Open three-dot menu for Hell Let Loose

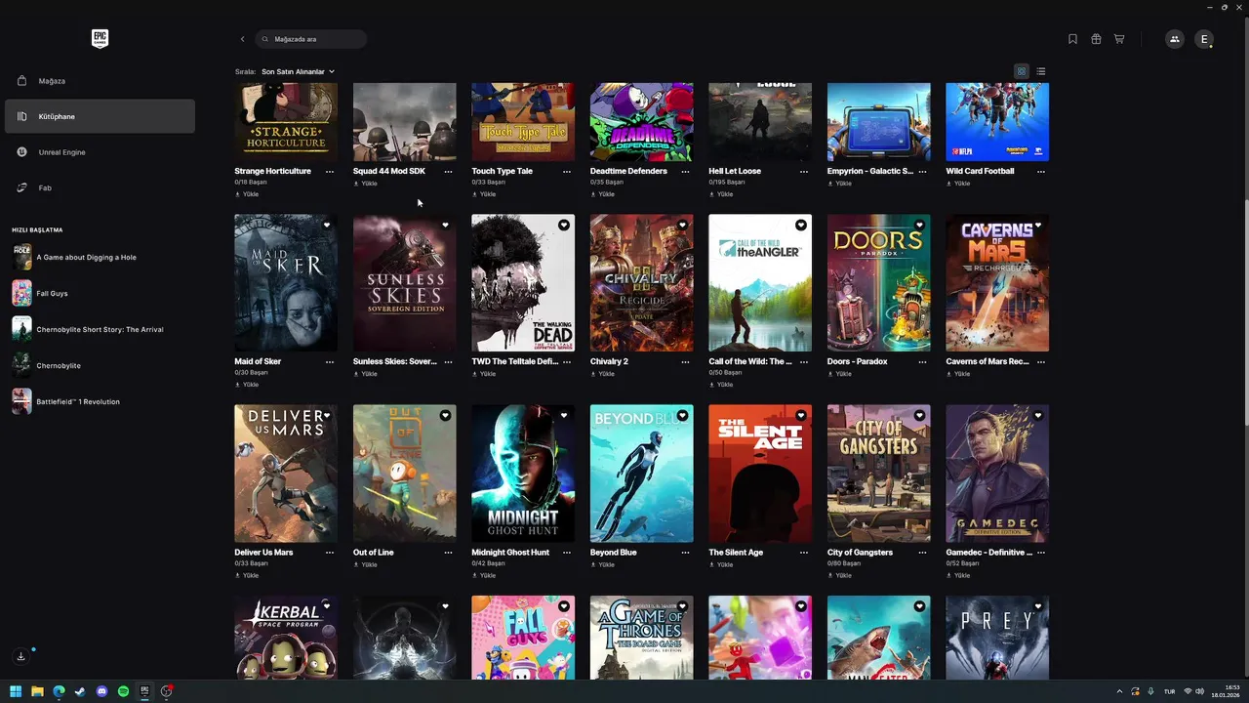click(x=804, y=171)
